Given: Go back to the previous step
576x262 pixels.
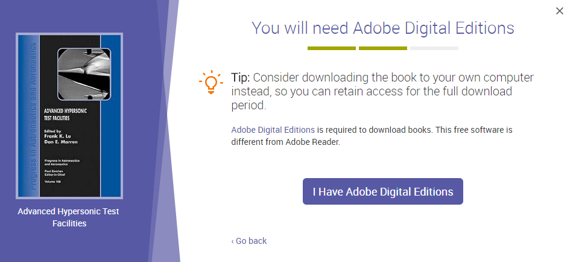Looking at the screenshot, I should 251,241.
